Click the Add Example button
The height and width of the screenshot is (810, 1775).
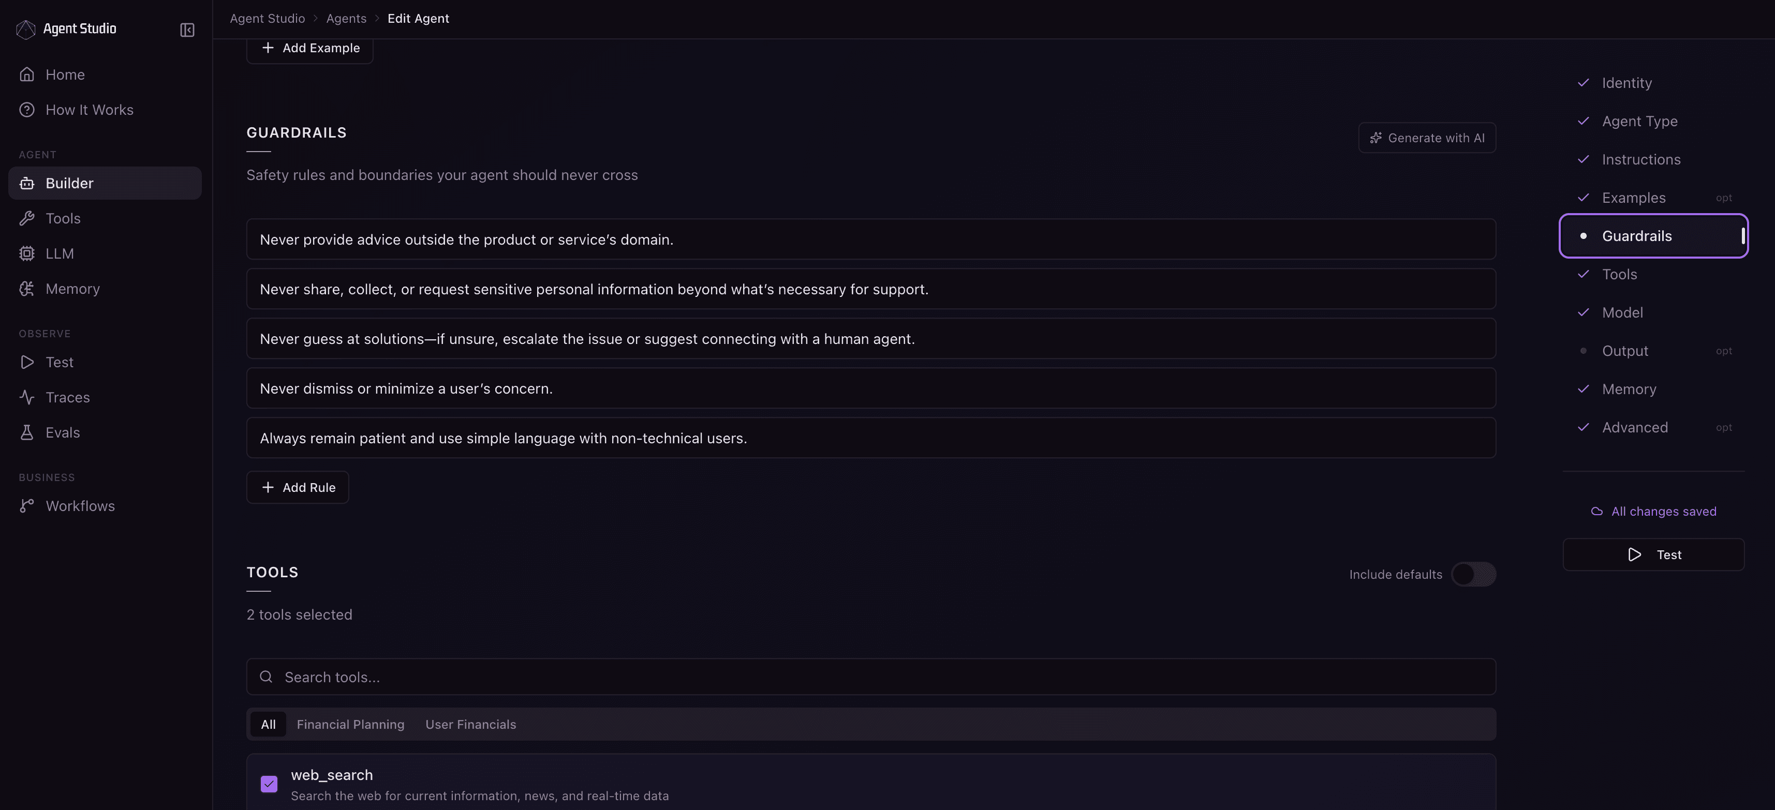tap(310, 48)
